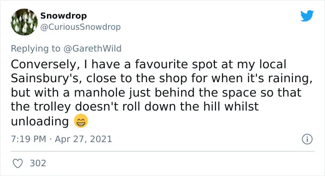
Task: Click the word 'Conversely' in the tweet
Action: (x=44, y=64)
